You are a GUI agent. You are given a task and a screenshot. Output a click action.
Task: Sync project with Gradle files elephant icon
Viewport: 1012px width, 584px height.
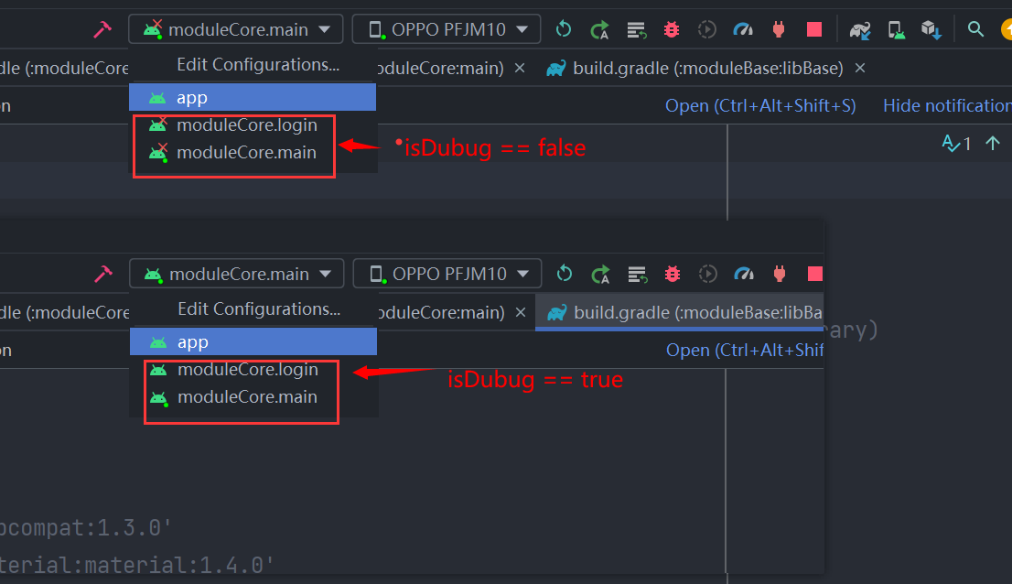click(x=860, y=29)
